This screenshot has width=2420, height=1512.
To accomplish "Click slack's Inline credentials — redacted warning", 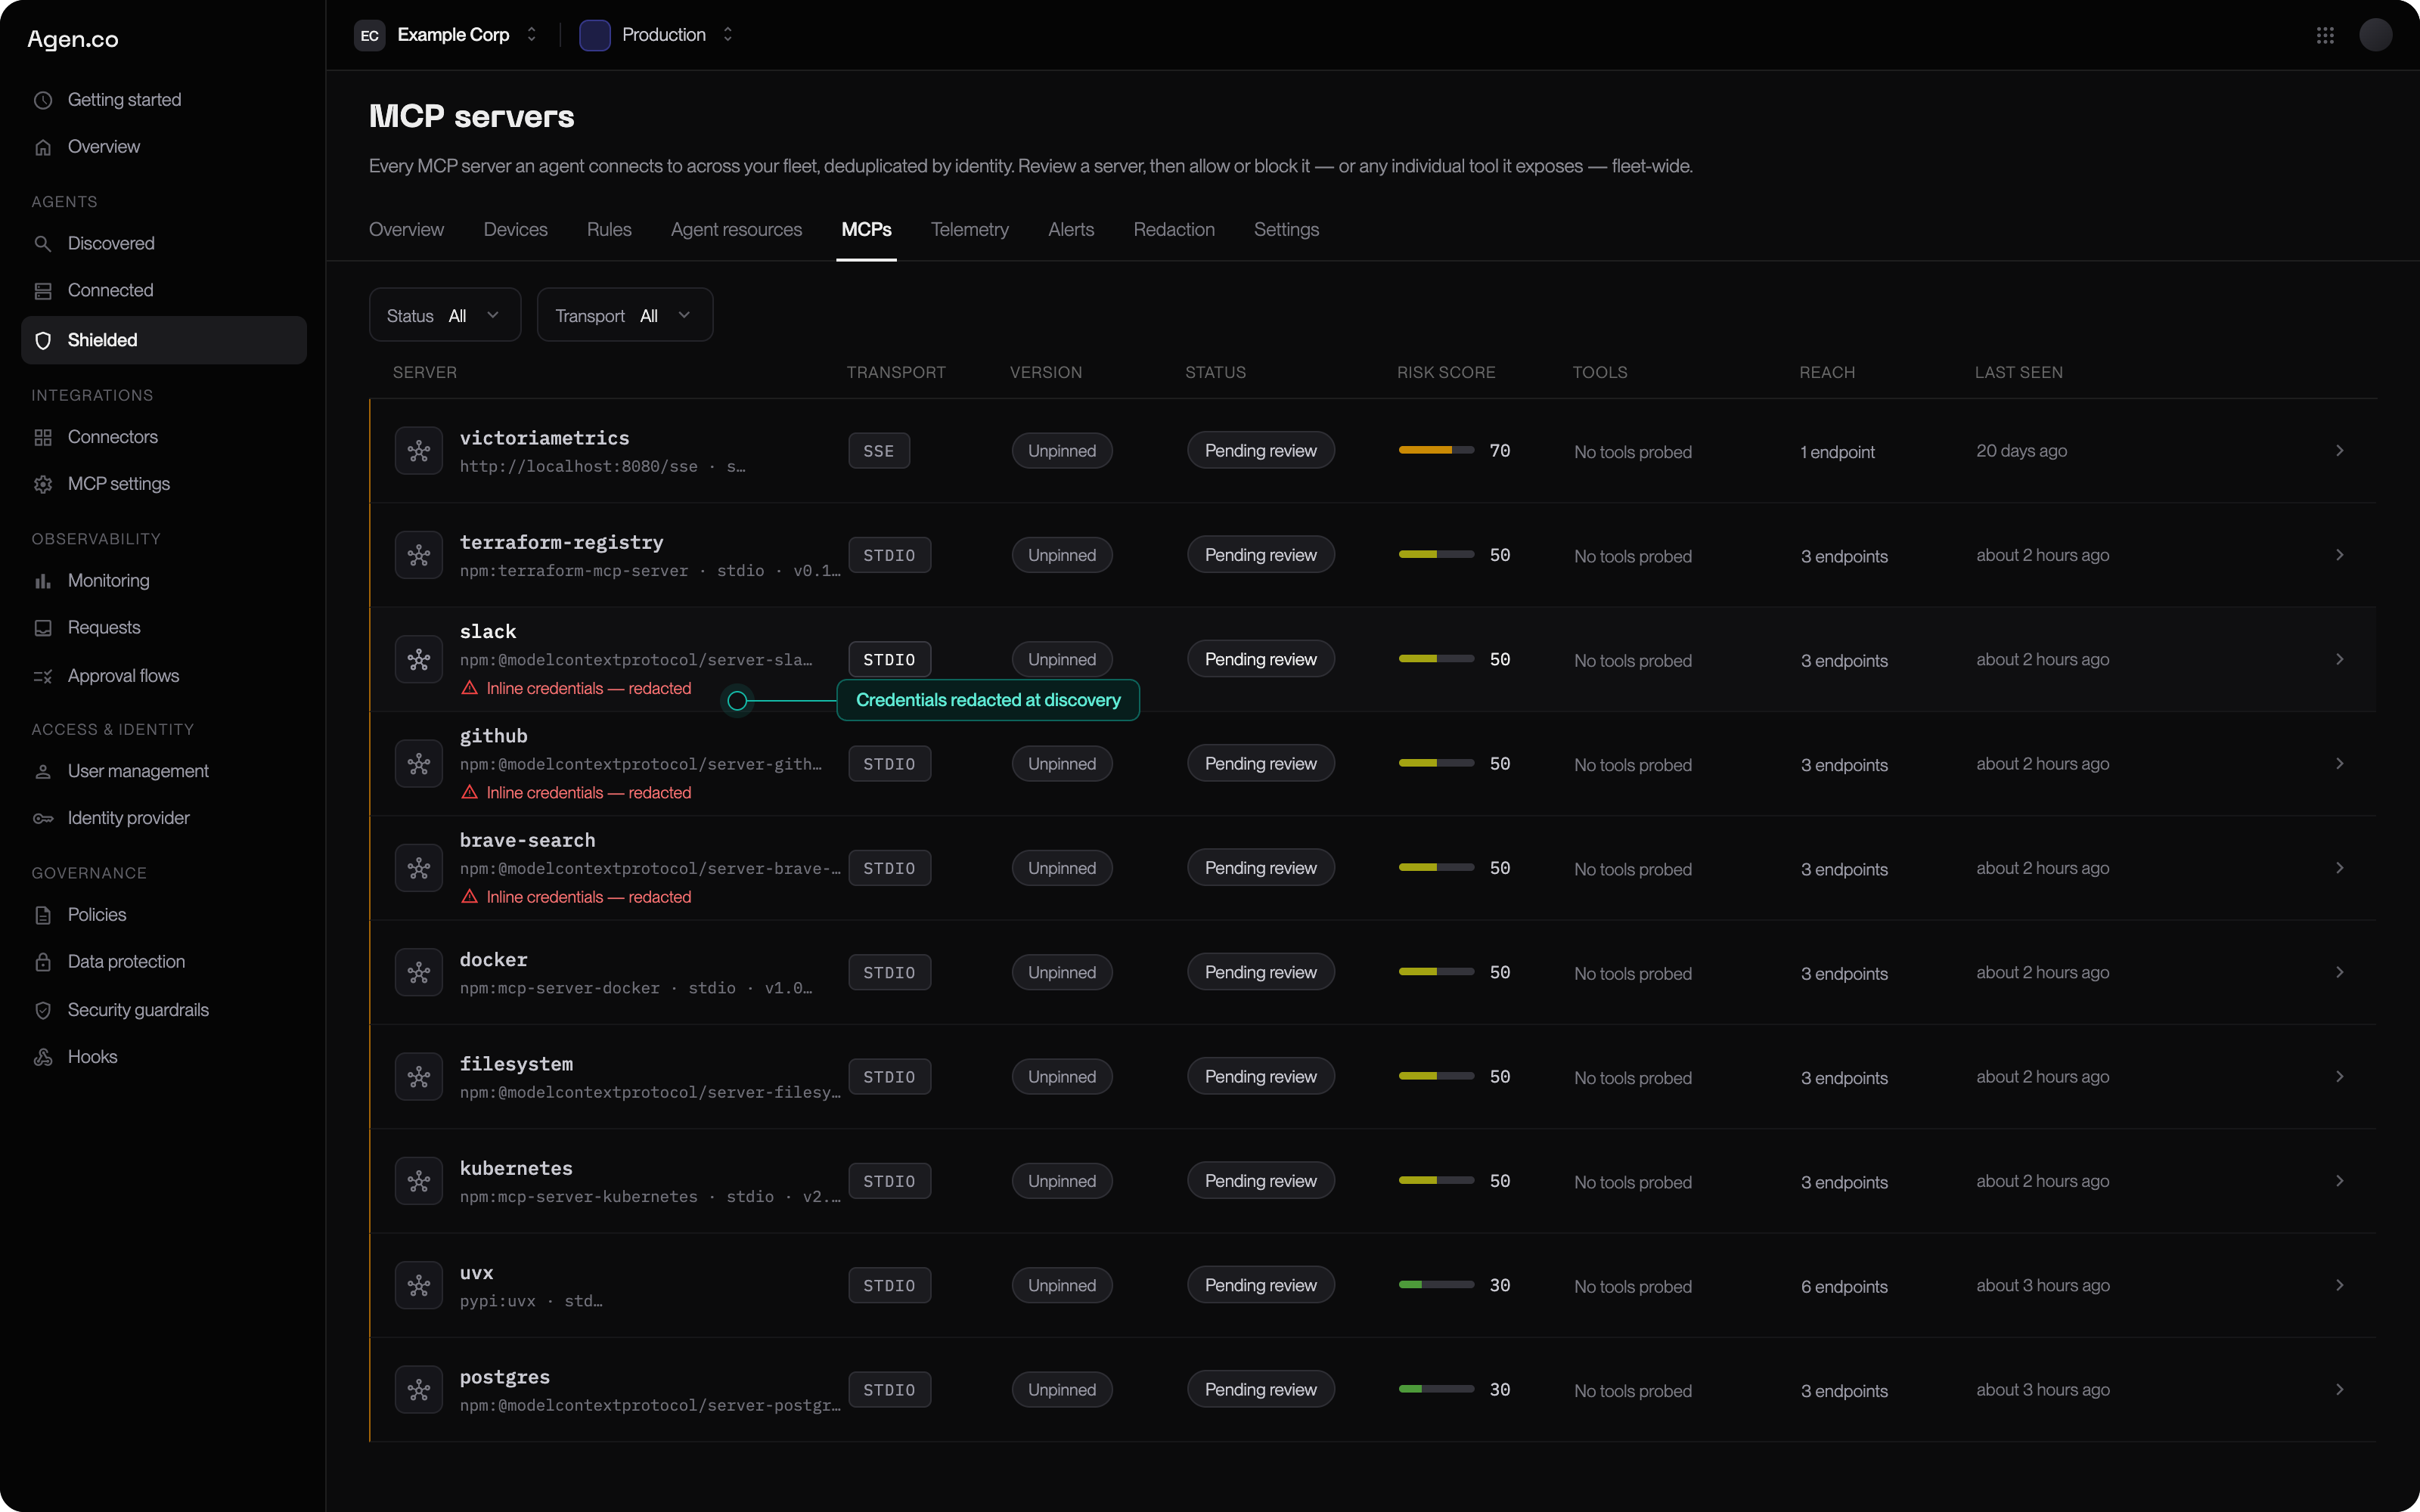I will coord(577,688).
